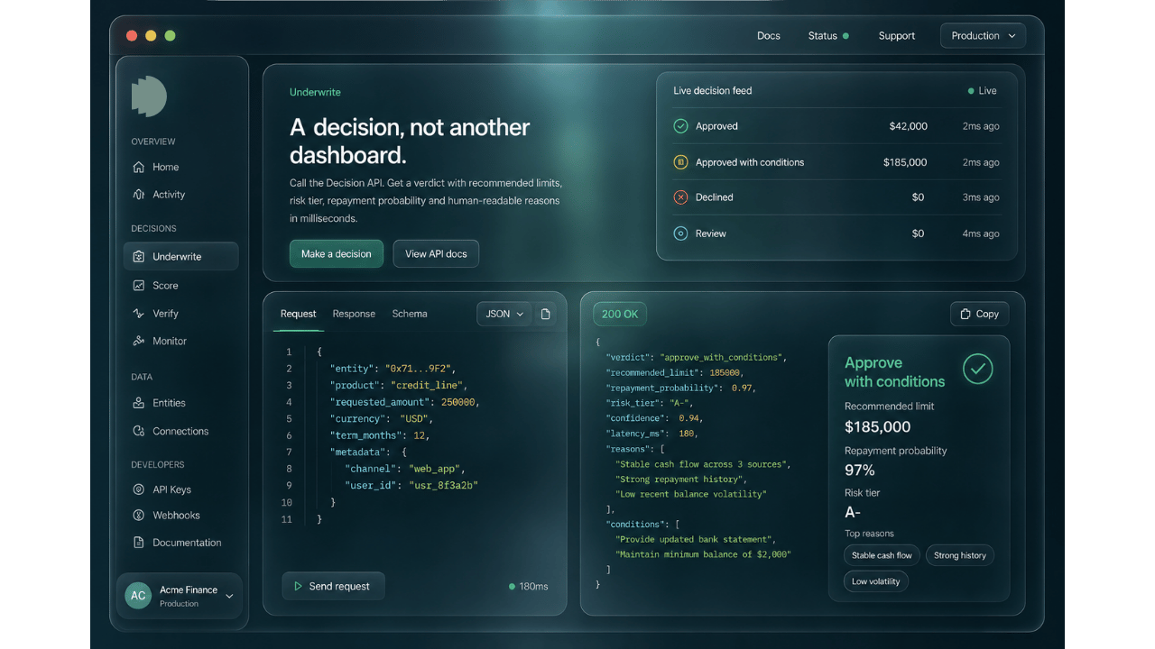Click the green Status indicator dot
This screenshot has height=649, width=1155.
pos(845,36)
